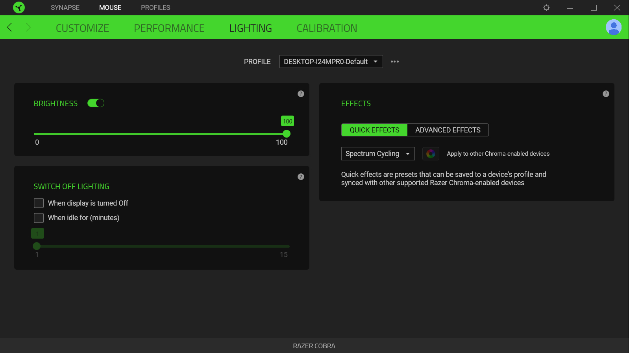The width and height of the screenshot is (629, 353).
Task: Click the Brightness panel help icon
Action: point(301,94)
